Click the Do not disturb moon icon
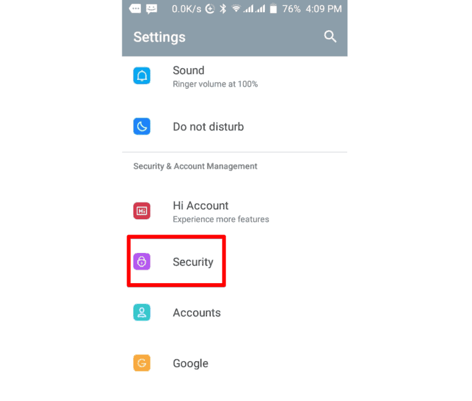Image resolution: width=472 pixels, height=401 pixels. 142,127
